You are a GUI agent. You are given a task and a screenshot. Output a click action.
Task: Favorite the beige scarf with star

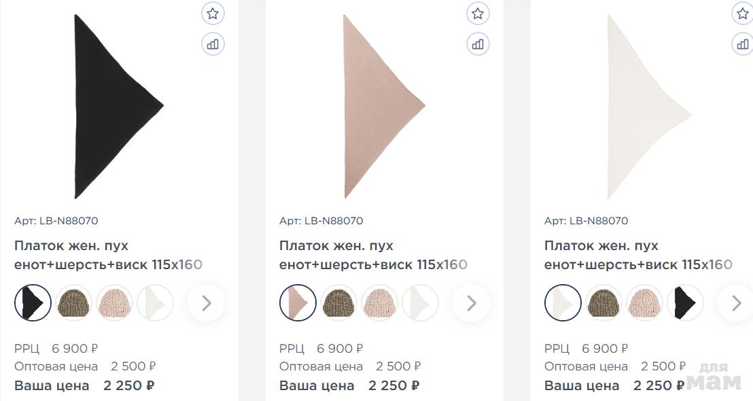pyautogui.click(x=478, y=14)
